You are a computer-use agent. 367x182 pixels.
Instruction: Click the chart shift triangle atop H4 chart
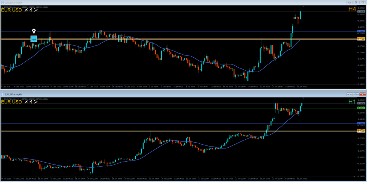click(303, 6)
